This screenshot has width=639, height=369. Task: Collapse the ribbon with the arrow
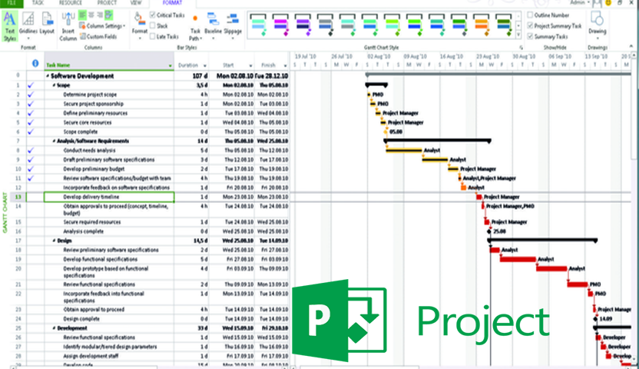631,46
